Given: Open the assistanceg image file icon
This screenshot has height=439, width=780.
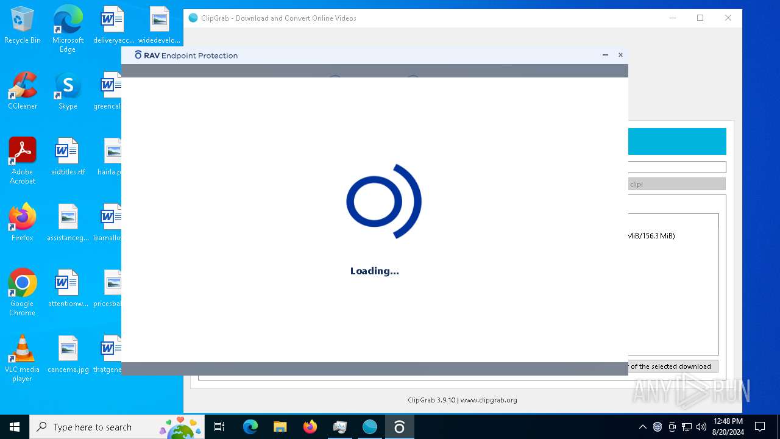Looking at the screenshot, I should pos(68,223).
